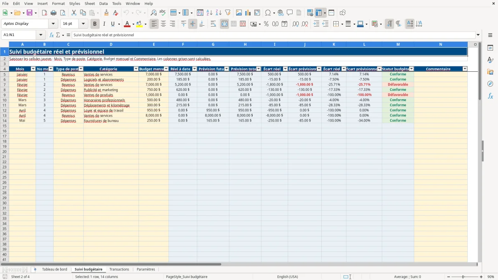Click the Export as PDF icon
Screen dimensions: 498x280
point(44,13)
